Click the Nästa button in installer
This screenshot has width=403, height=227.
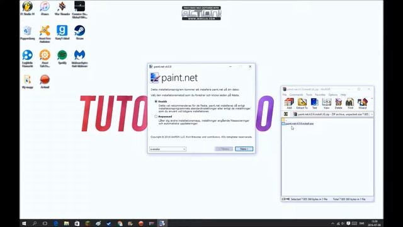(x=244, y=149)
